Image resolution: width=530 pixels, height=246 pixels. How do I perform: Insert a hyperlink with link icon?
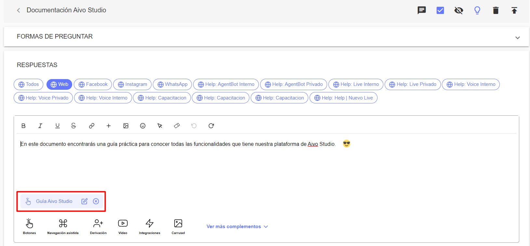tap(92, 126)
